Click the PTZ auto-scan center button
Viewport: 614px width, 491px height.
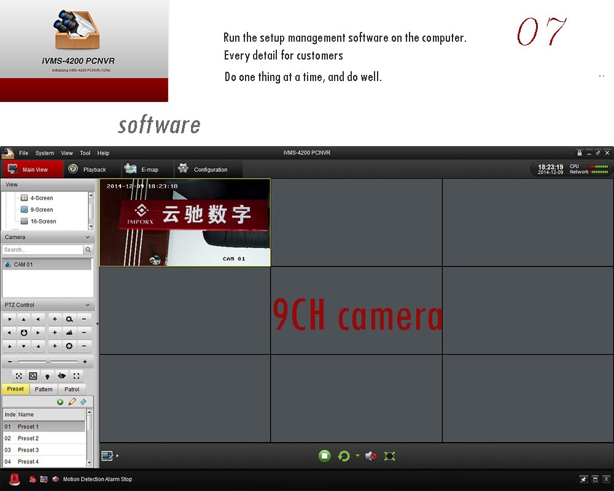[x=23, y=333]
